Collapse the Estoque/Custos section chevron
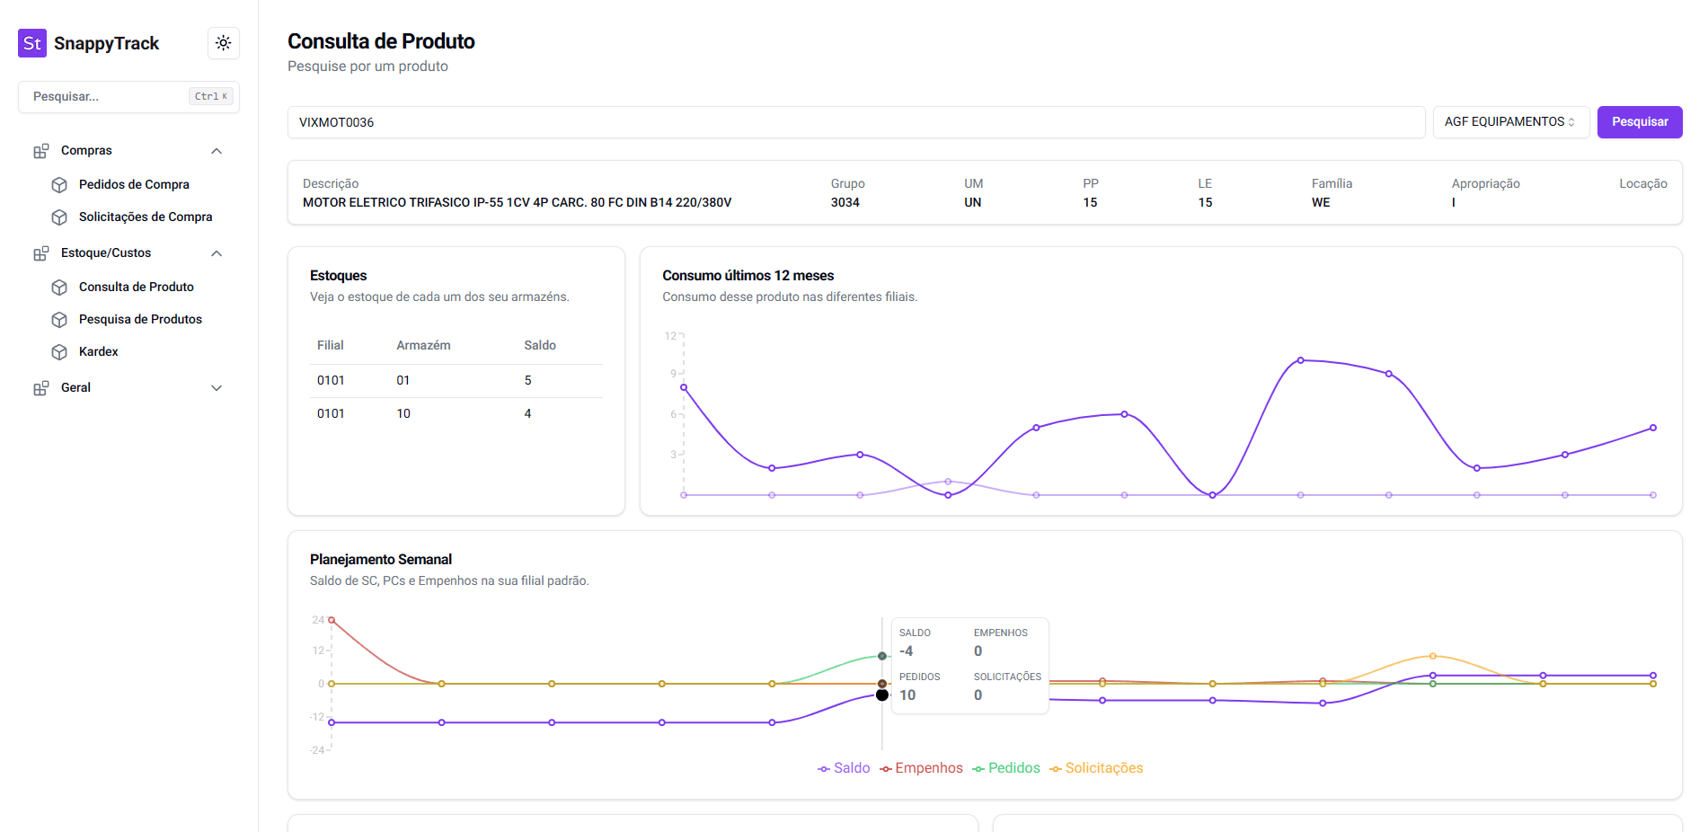The image size is (1708, 832). coord(217,253)
